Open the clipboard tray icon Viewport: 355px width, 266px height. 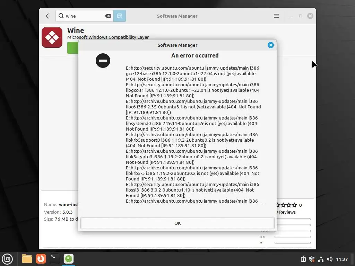303,259
